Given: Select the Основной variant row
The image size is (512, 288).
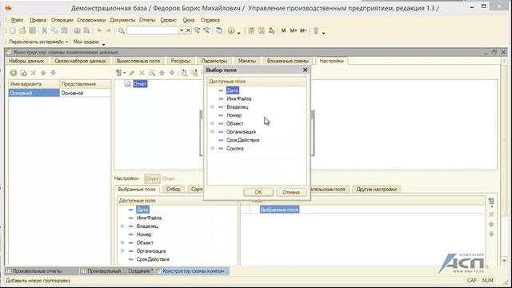Looking at the screenshot, I should click(x=59, y=93).
